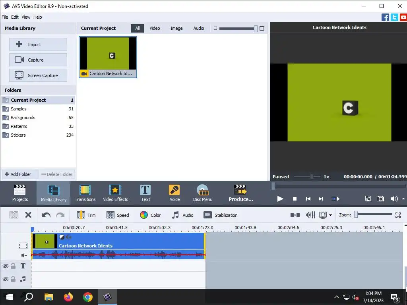The image size is (407, 305).
Task: Open the Color correction tool
Action: click(x=150, y=215)
